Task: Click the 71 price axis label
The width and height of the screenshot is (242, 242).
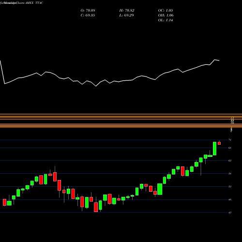Action: pos(230,140)
